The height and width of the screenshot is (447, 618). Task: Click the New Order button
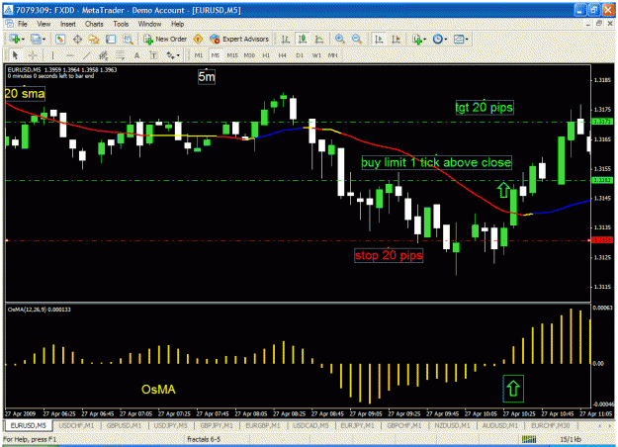pos(165,39)
